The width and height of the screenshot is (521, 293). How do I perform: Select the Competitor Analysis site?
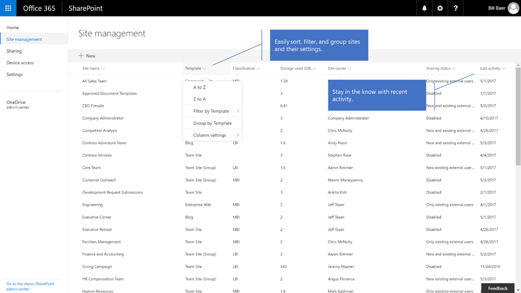pos(99,131)
